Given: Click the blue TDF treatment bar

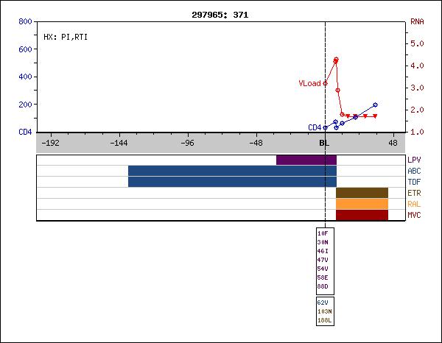Looking at the screenshot, I should pyautogui.click(x=231, y=182).
